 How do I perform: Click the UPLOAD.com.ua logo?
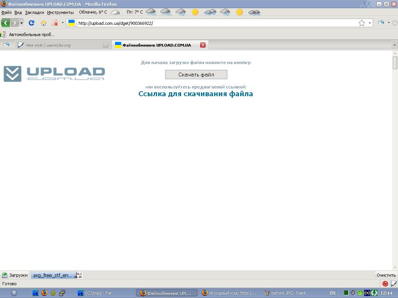tap(54, 74)
